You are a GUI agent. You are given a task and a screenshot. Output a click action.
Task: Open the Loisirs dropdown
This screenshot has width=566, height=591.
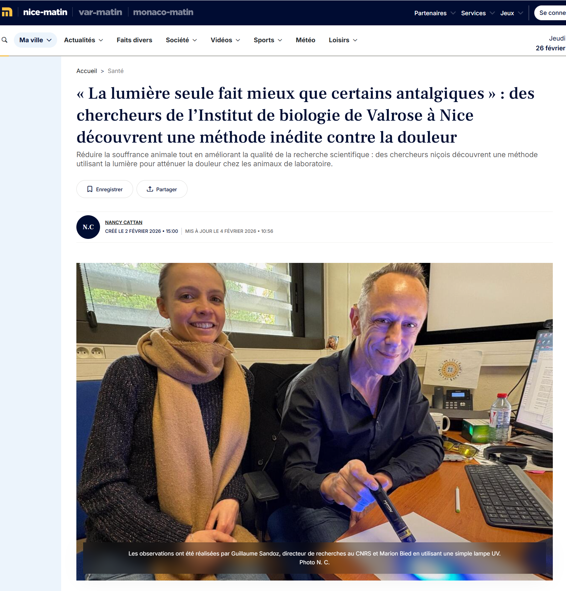pyautogui.click(x=343, y=40)
